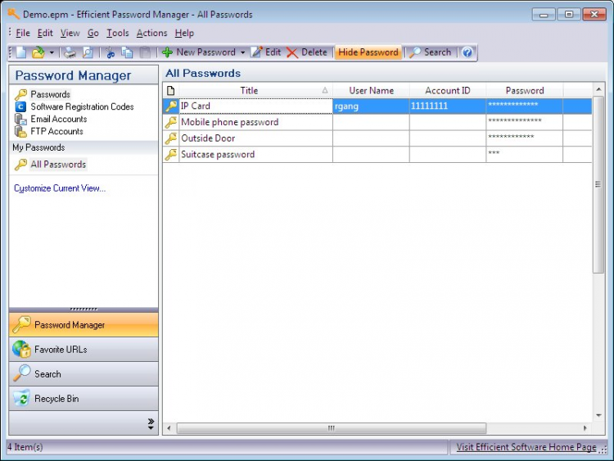Viewport: 614px width, 461px height.
Task: Click key icon beside Suitcase password
Action: click(171, 154)
